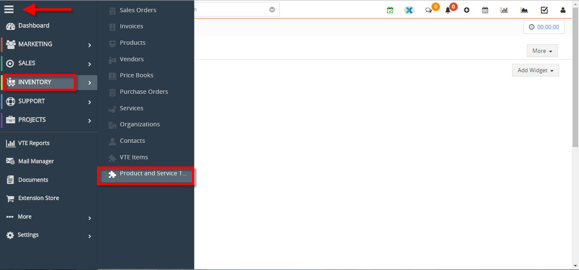Click the Dashboard gauge icon
579x270 pixels.
coord(11,26)
